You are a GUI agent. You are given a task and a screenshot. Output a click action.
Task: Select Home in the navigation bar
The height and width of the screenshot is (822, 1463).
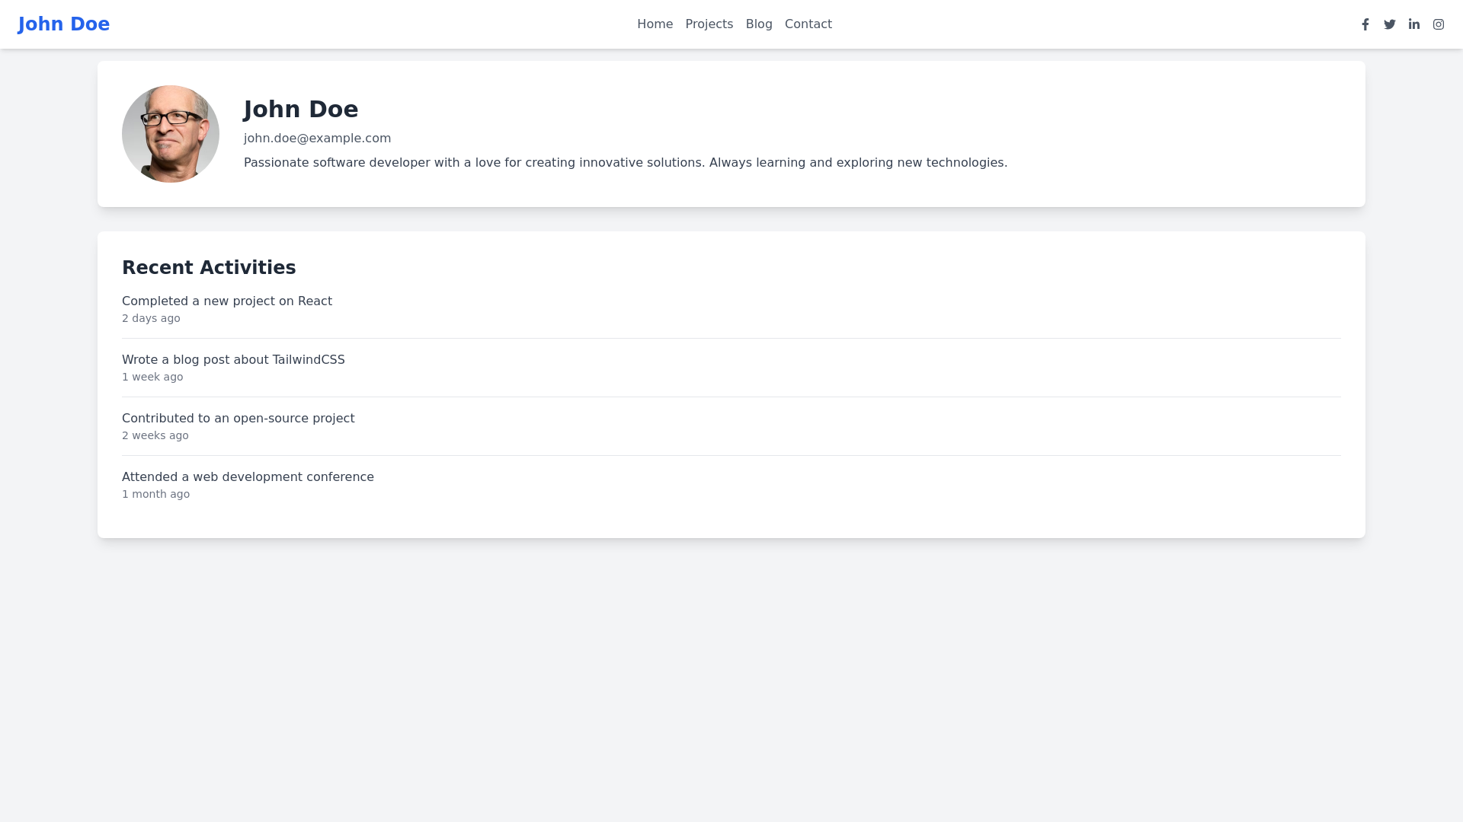point(655,24)
